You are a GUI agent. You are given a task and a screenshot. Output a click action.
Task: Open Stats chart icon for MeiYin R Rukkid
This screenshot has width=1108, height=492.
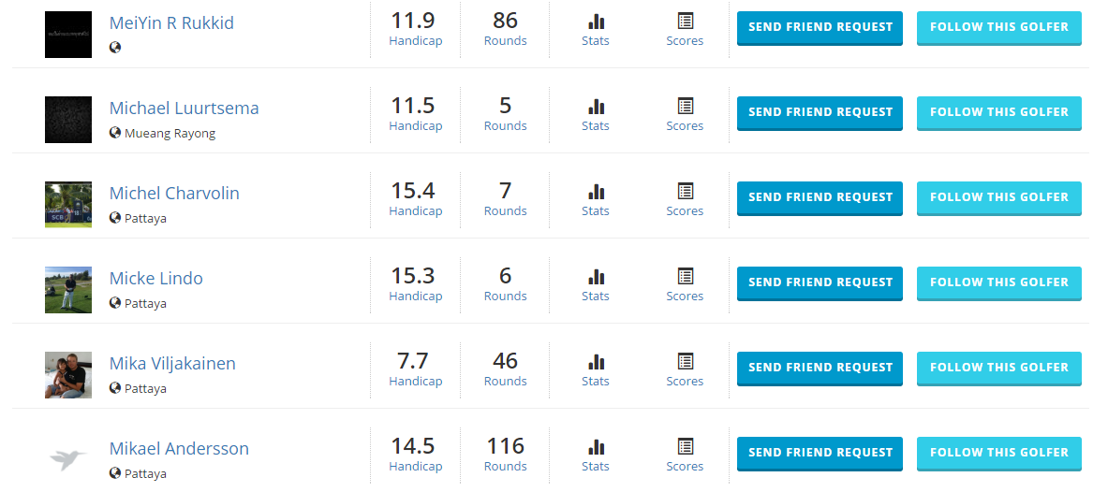coord(596,22)
